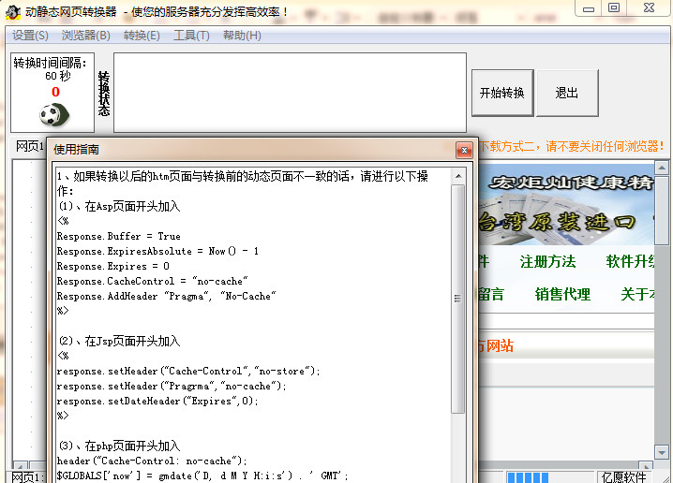Screen dimensions: 673x483
Task: Close the 使用指南 dialog
Action: (x=463, y=150)
